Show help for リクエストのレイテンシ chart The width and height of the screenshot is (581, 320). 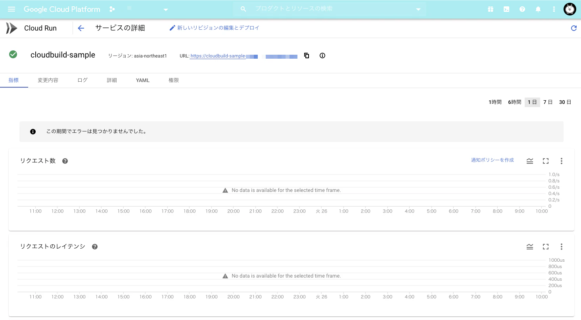pos(95,247)
